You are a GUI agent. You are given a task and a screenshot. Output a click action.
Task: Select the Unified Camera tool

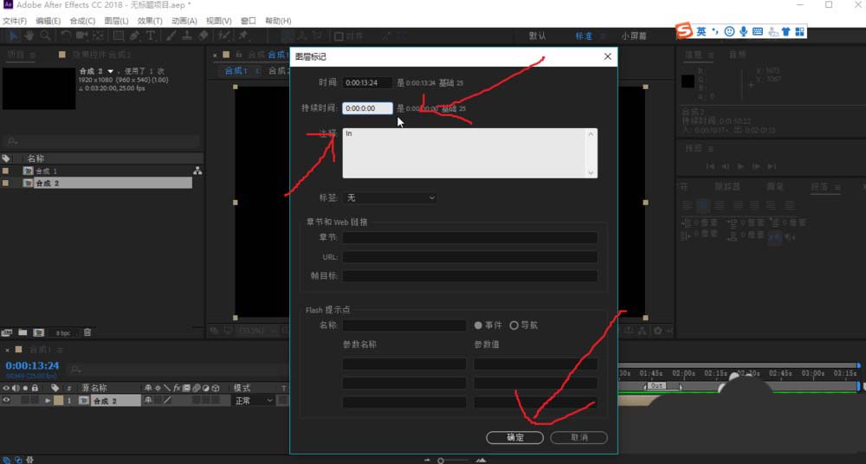(x=81, y=35)
